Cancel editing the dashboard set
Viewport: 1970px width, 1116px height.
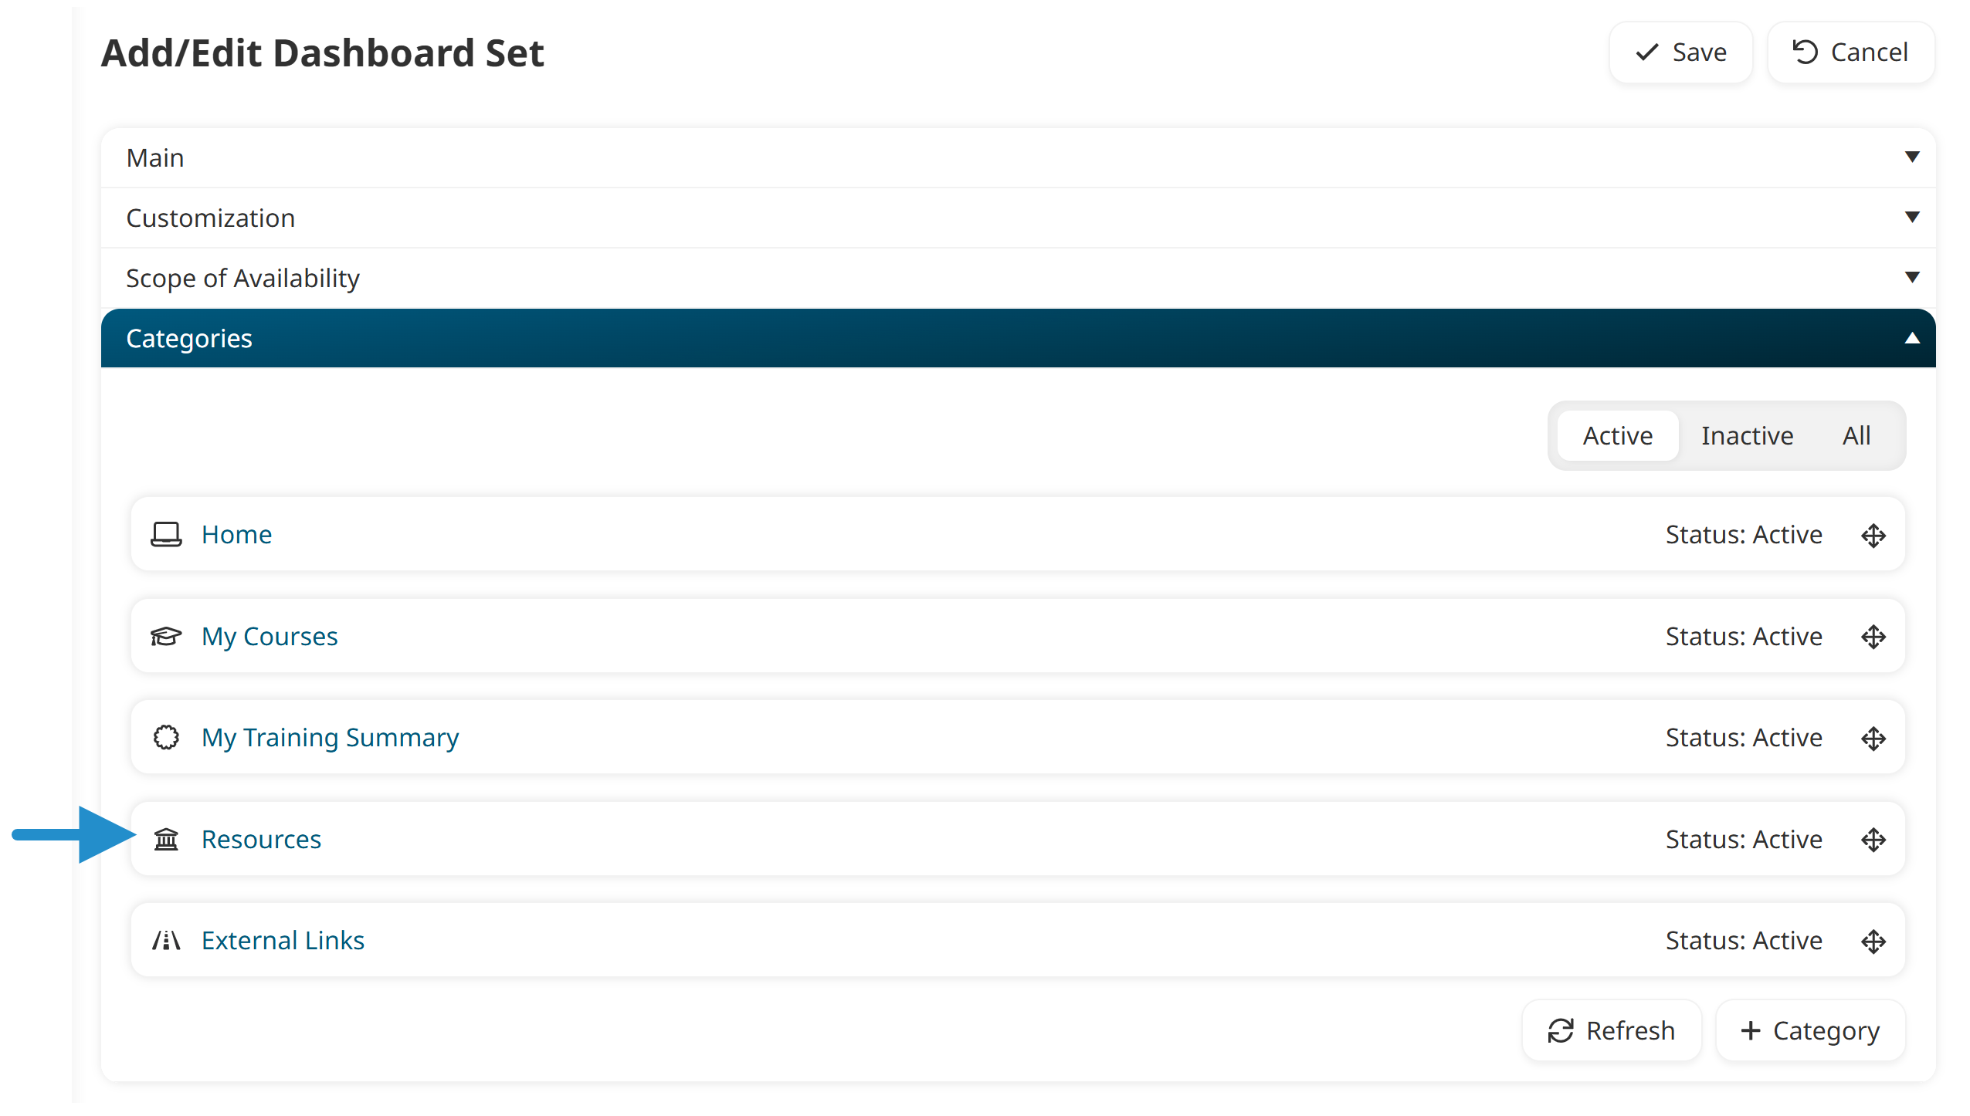tap(1850, 52)
